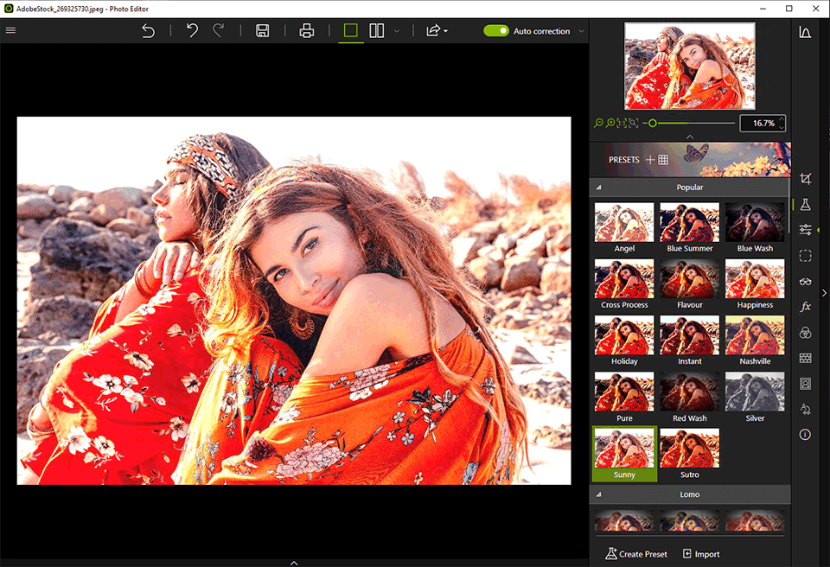Expand the Lomo presets section
The image size is (830, 567).
599,494
